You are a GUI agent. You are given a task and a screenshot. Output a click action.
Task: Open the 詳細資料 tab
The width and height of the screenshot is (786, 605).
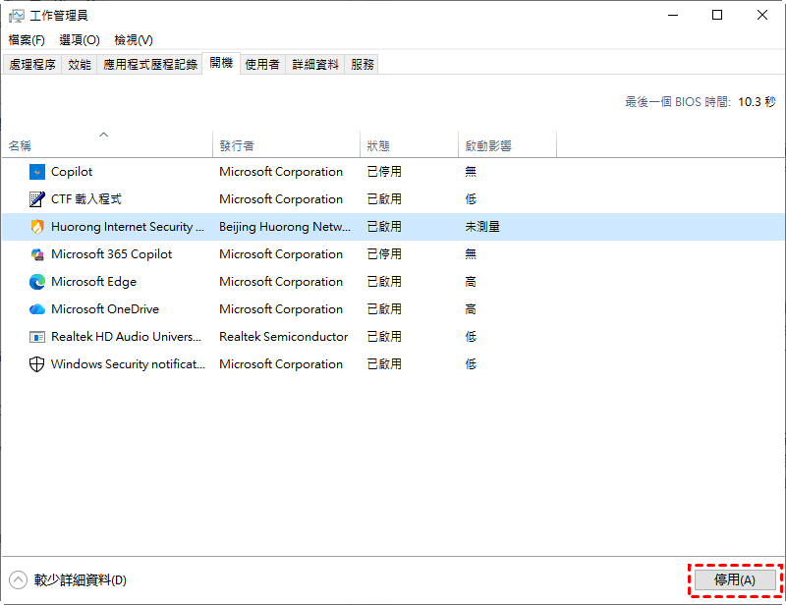coord(315,65)
